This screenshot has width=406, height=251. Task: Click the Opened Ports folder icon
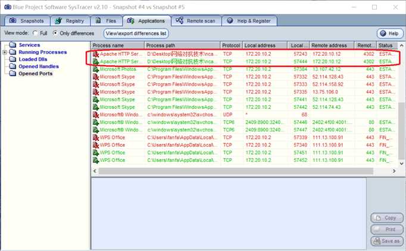point(13,74)
